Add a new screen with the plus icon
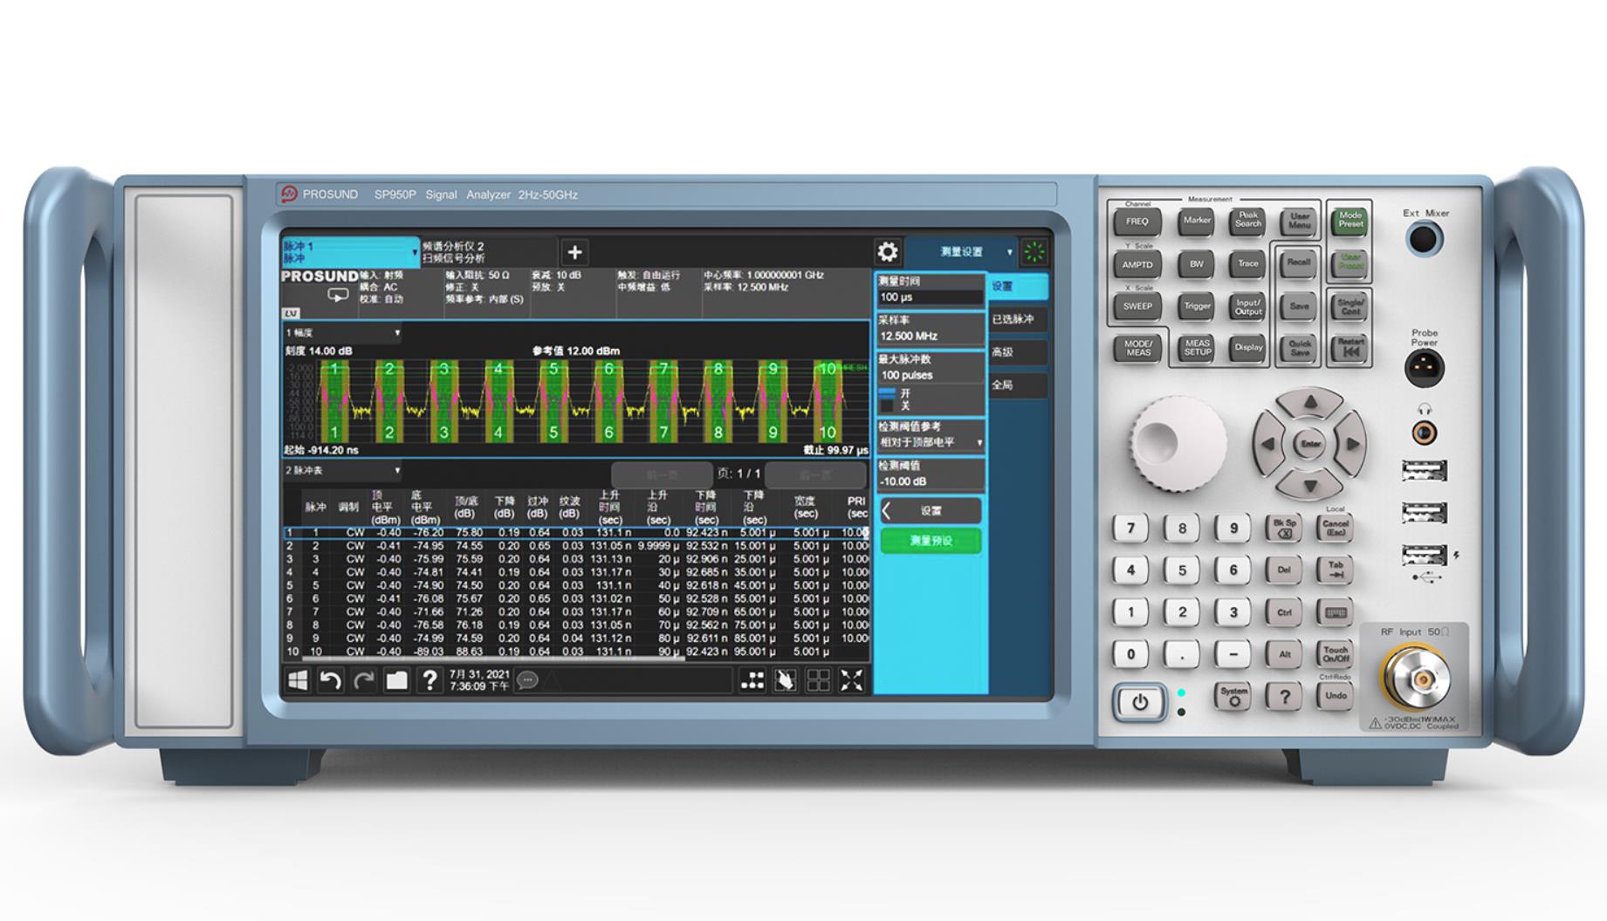The width and height of the screenshot is (1607, 921). (x=574, y=252)
